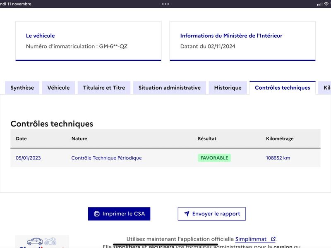331x248 pixels.
Task: Select the Contrôles techniques tab
Action: [x=283, y=88]
